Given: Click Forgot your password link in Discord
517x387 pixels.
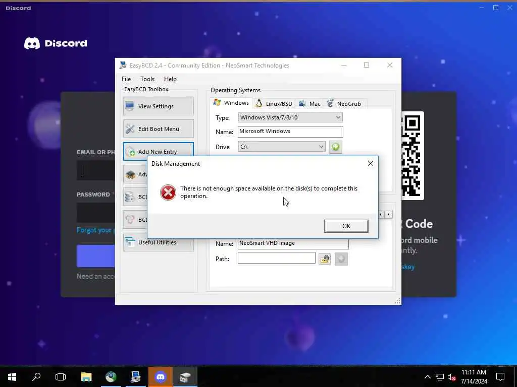Looking at the screenshot, I should point(95,230).
